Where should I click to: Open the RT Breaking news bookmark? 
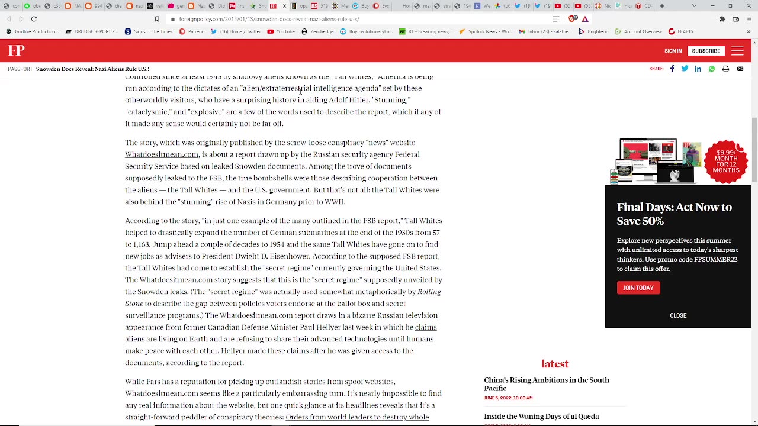[426, 31]
